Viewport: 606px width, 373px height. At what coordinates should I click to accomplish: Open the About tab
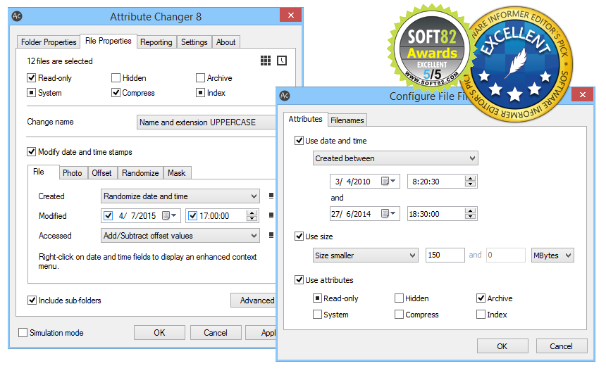click(x=226, y=42)
